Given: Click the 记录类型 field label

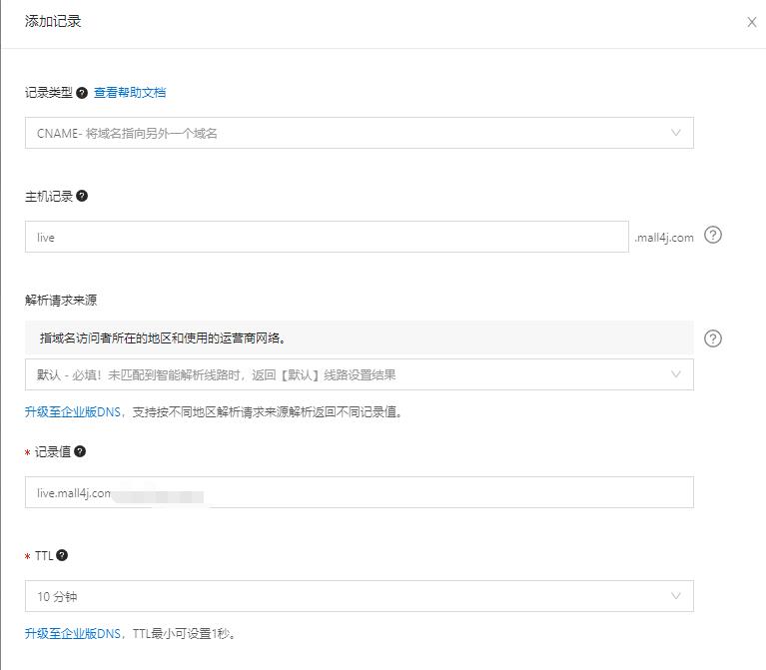Looking at the screenshot, I should [x=48, y=93].
